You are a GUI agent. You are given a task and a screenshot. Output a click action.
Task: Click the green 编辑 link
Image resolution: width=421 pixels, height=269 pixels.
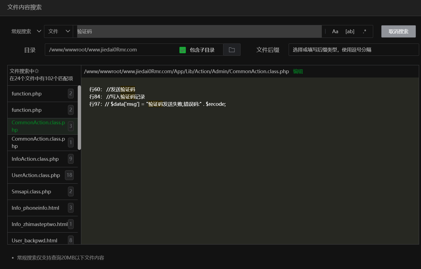[298, 72]
